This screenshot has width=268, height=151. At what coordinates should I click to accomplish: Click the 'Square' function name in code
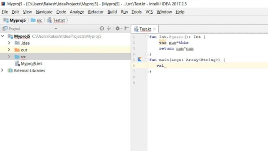176,37
